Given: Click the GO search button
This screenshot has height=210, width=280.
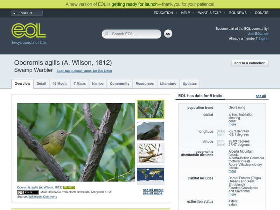Looking at the screenshot, I should 168,34.
